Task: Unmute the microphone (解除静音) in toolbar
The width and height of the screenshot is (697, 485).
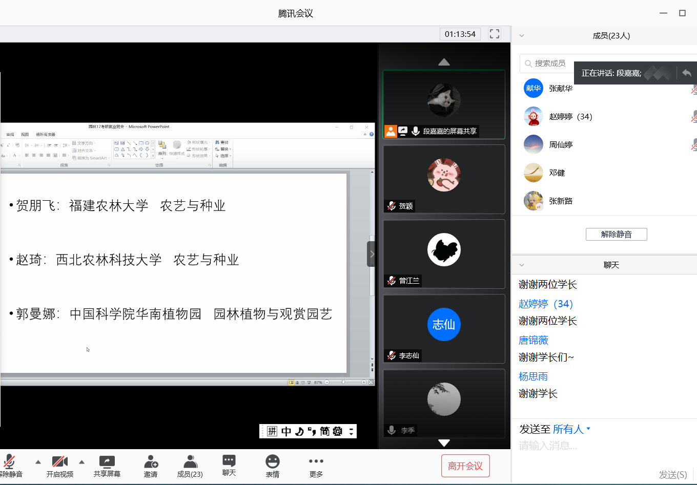Action: pyautogui.click(x=9, y=462)
